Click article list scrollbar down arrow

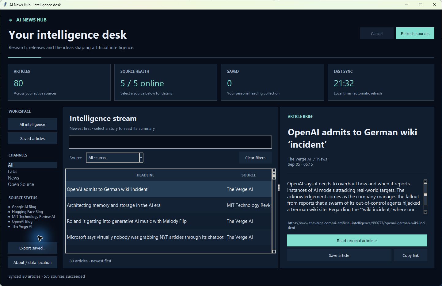pos(274,252)
